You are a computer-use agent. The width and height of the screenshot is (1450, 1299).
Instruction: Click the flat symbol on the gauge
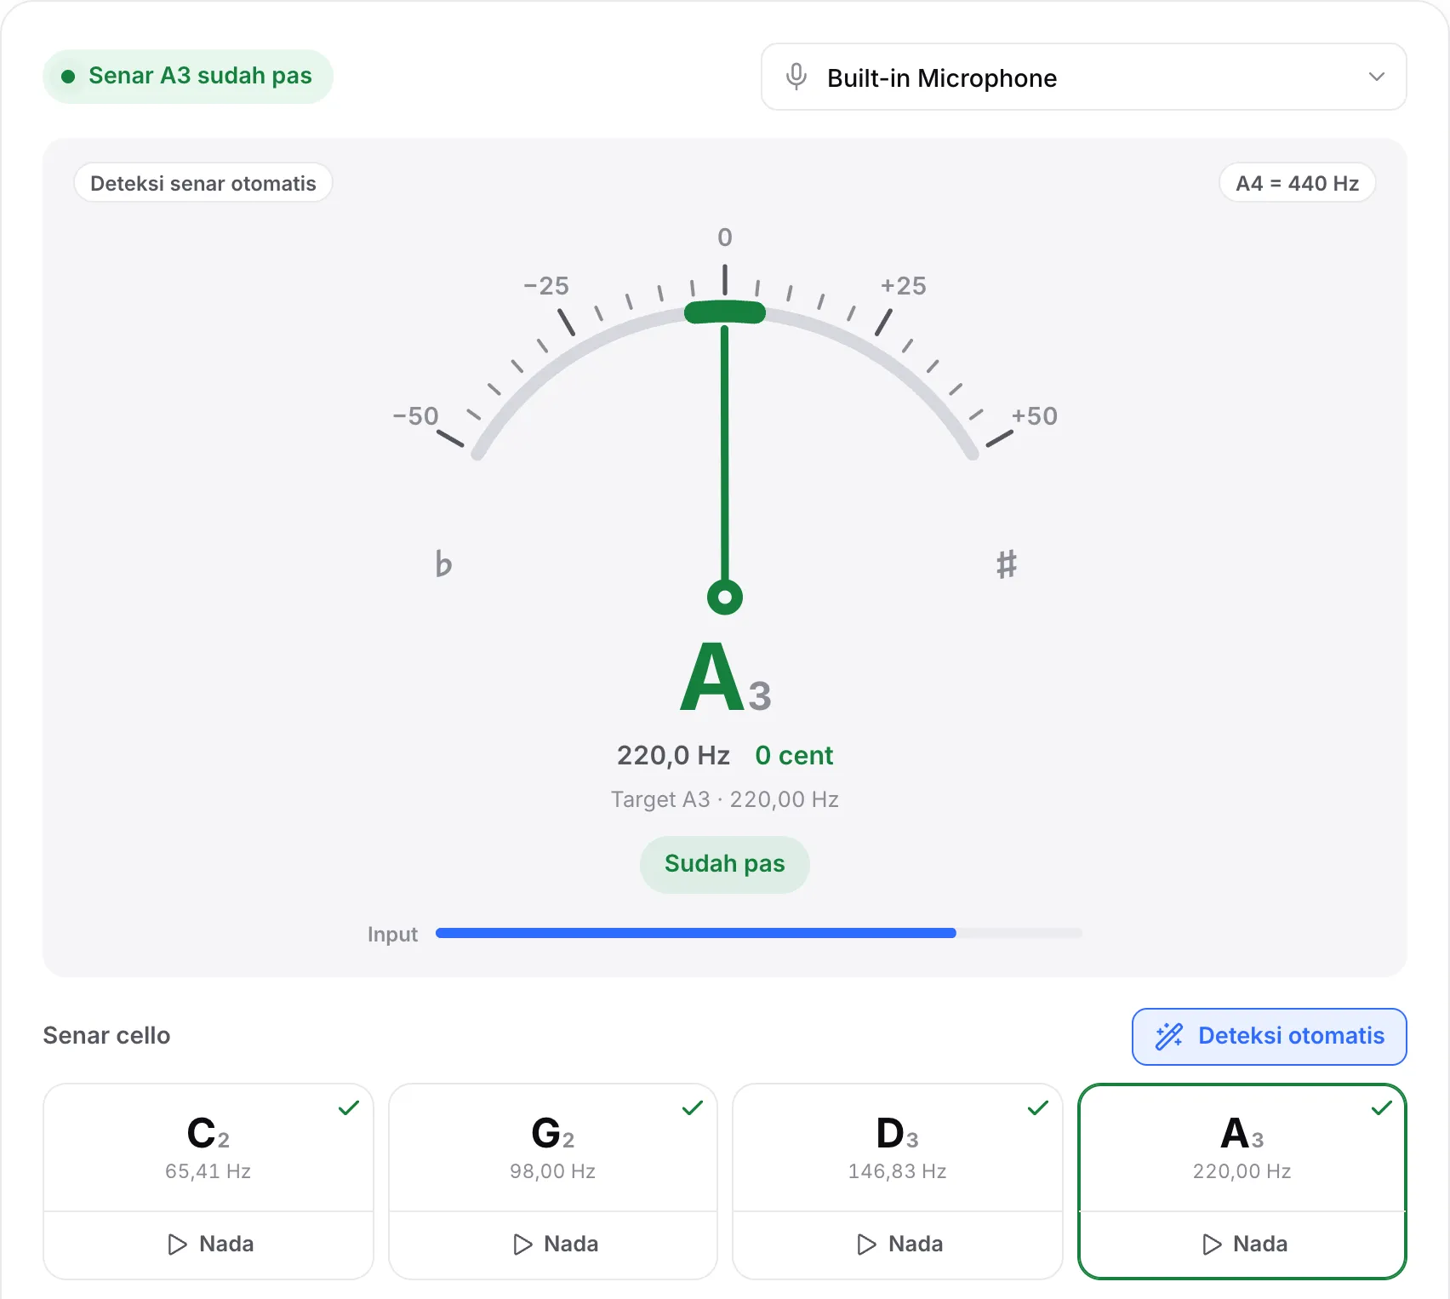(443, 564)
